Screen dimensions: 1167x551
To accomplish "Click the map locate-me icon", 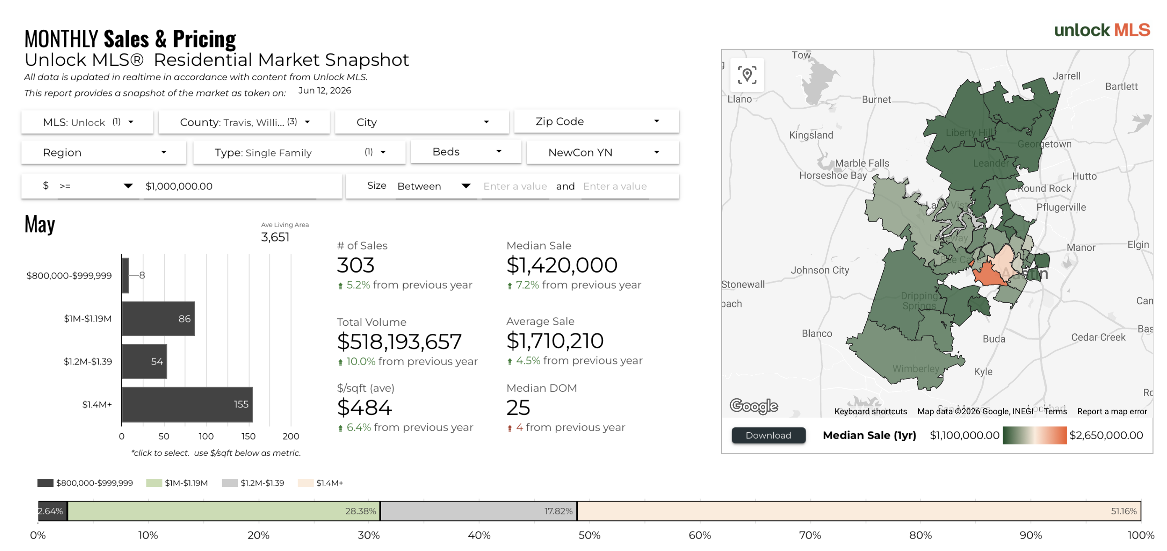I will [x=747, y=75].
